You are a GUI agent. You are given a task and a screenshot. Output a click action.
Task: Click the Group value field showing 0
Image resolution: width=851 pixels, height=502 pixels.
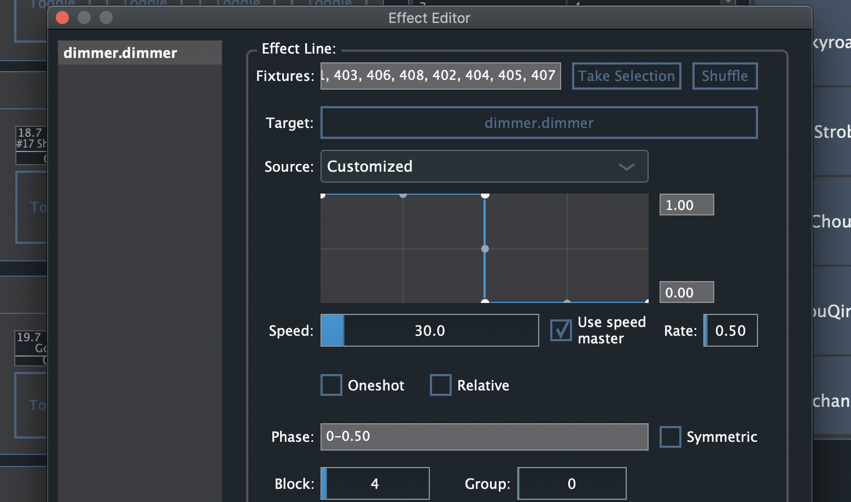coord(572,483)
